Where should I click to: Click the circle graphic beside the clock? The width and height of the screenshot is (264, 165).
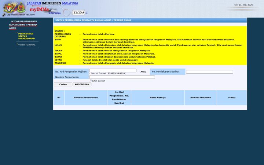67,12
